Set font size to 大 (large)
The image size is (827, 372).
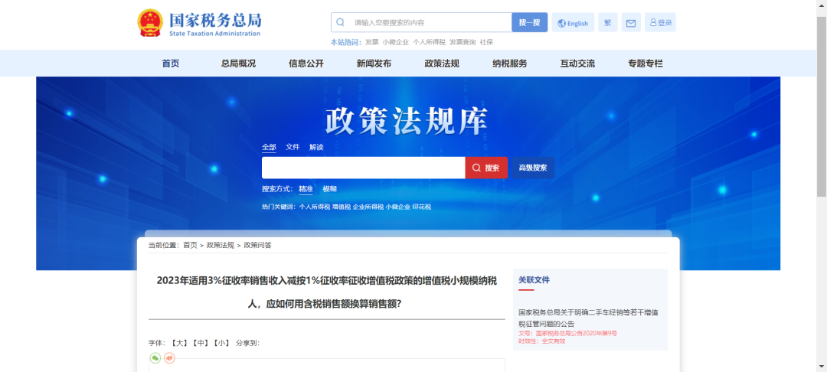[x=180, y=343]
